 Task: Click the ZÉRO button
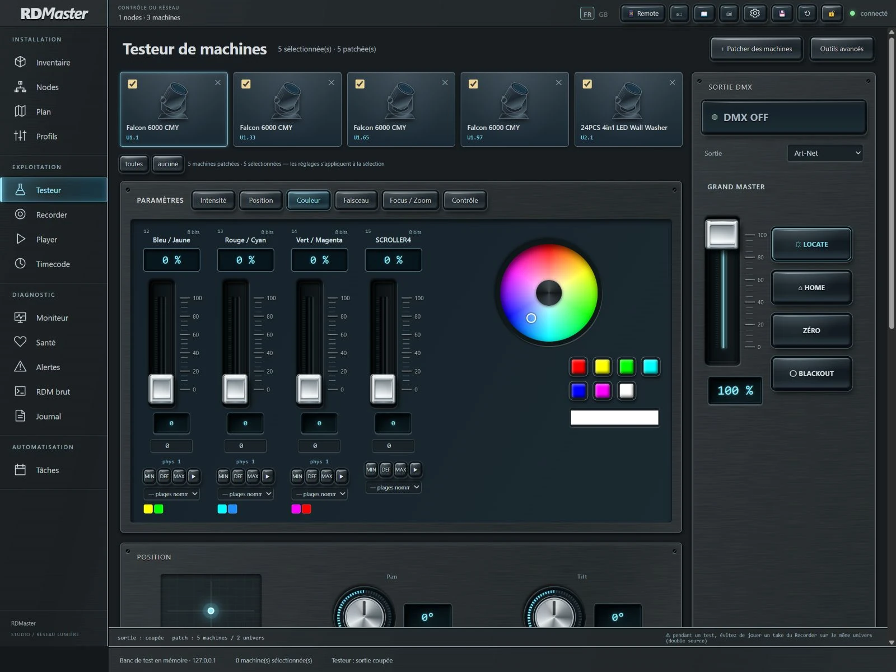pos(811,330)
